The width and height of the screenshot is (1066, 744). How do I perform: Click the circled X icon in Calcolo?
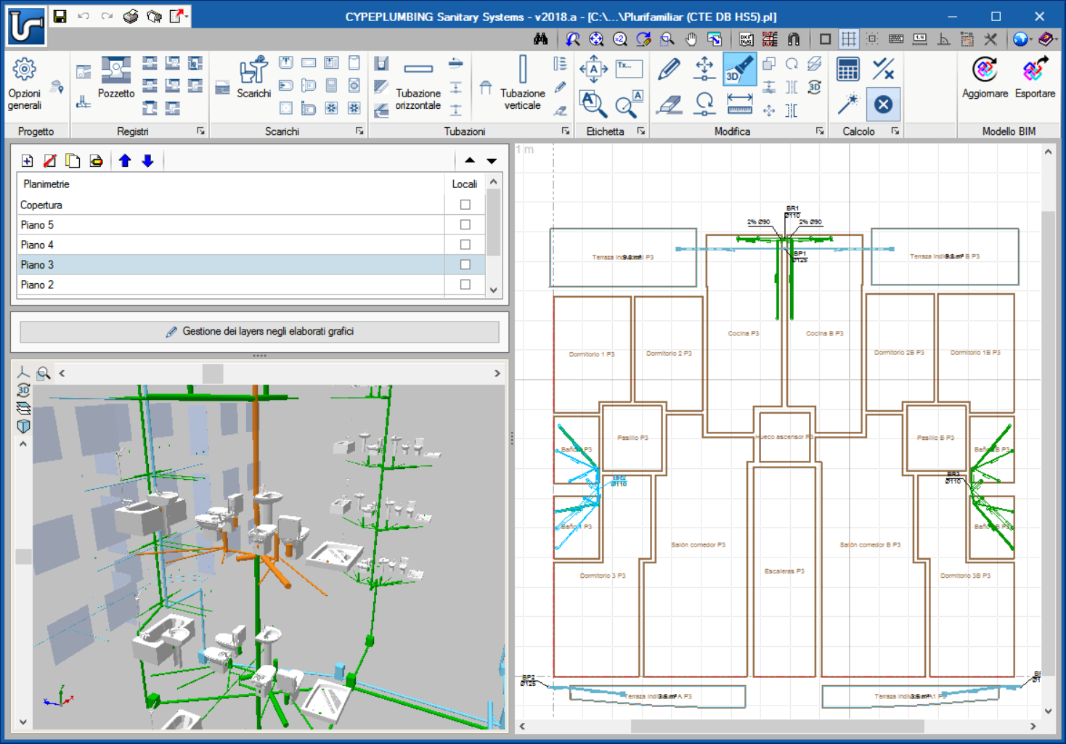pos(883,105)
